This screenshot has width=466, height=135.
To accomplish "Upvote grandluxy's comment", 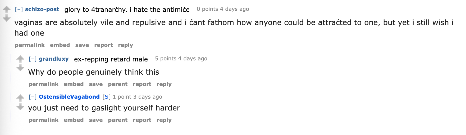I will (20, 59).
